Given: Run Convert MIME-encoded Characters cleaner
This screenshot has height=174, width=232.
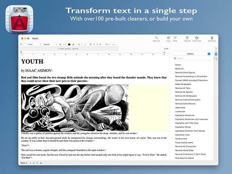Looking at the screenshot, I should coord(191,80).
